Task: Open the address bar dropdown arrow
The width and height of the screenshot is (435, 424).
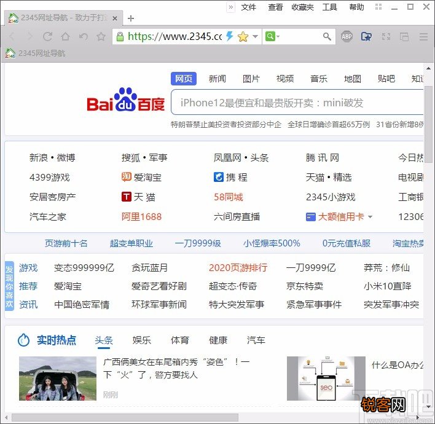Action: (x=255, y=36)
